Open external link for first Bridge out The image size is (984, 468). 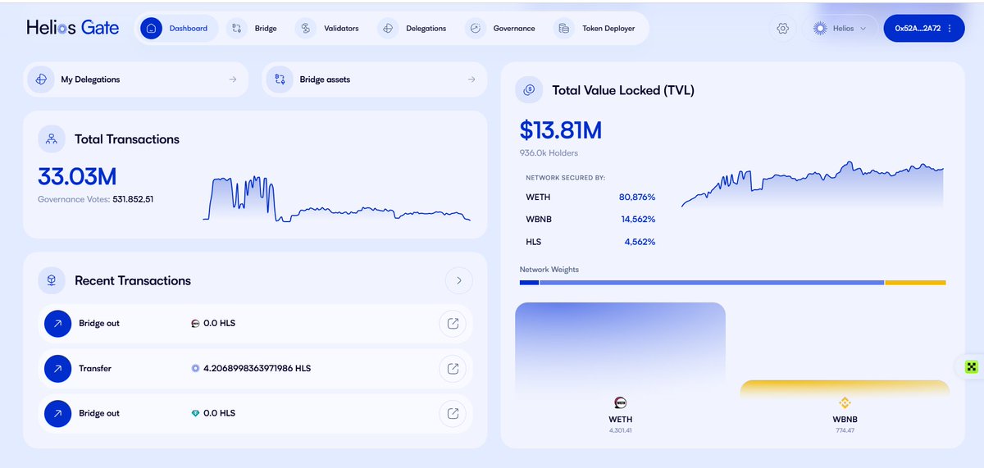point(453,324)
